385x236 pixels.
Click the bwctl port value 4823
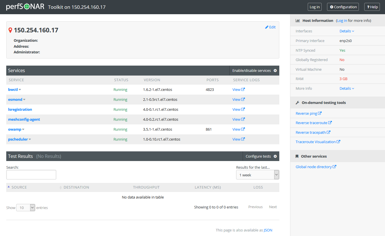(210, 89)
